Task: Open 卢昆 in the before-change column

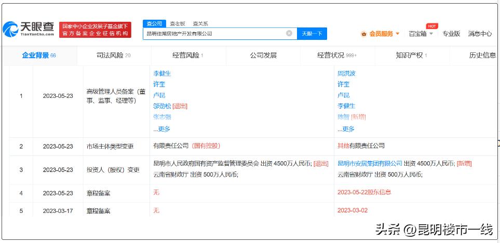Action: click(x=159, y=95)
